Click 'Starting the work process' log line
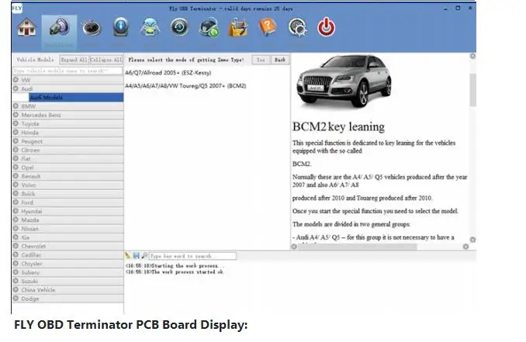Image resolution: width=526 pixels, height=342 pixels. point(175,265)
